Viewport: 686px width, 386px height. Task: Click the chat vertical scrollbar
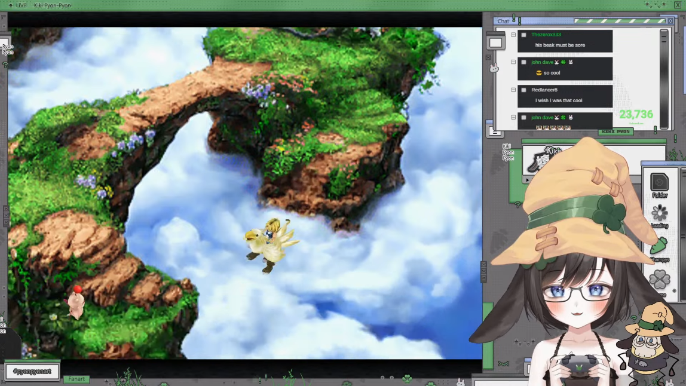[x=664, y=79]
